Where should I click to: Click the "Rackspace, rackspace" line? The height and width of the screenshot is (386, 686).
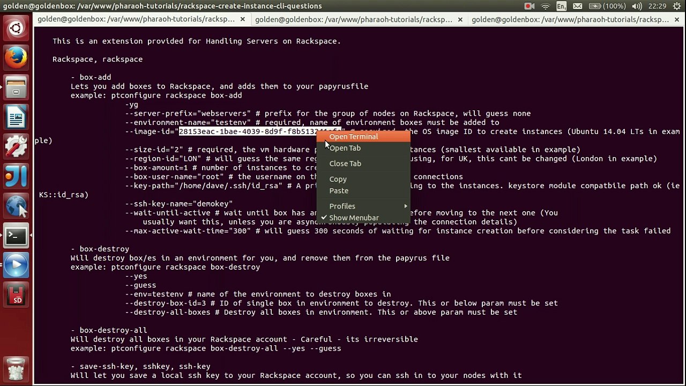click(98, 60)
